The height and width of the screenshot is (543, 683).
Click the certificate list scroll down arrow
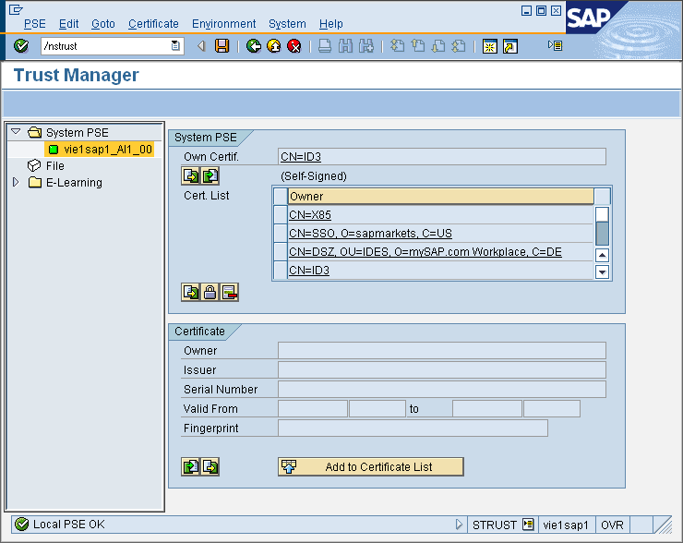[x=602, y=271]
